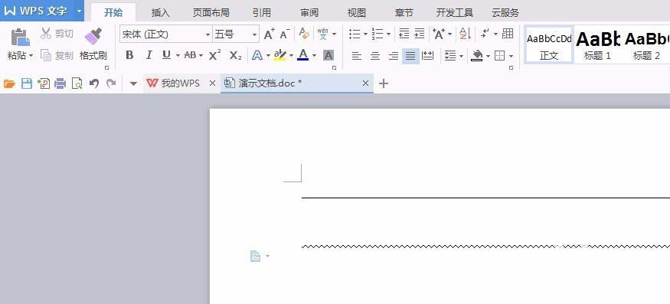Image resolution: width=670 pixels, height=304 pixels.
Task: Apply the blue font color A
Action: (303, 55)
